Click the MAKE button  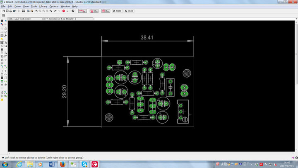[118, 11]
